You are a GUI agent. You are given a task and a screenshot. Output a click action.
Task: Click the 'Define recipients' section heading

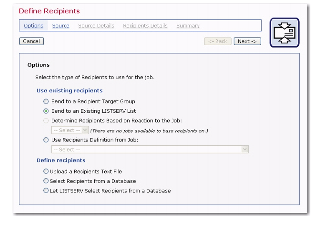pyautogui.click(x=61, y=160)
